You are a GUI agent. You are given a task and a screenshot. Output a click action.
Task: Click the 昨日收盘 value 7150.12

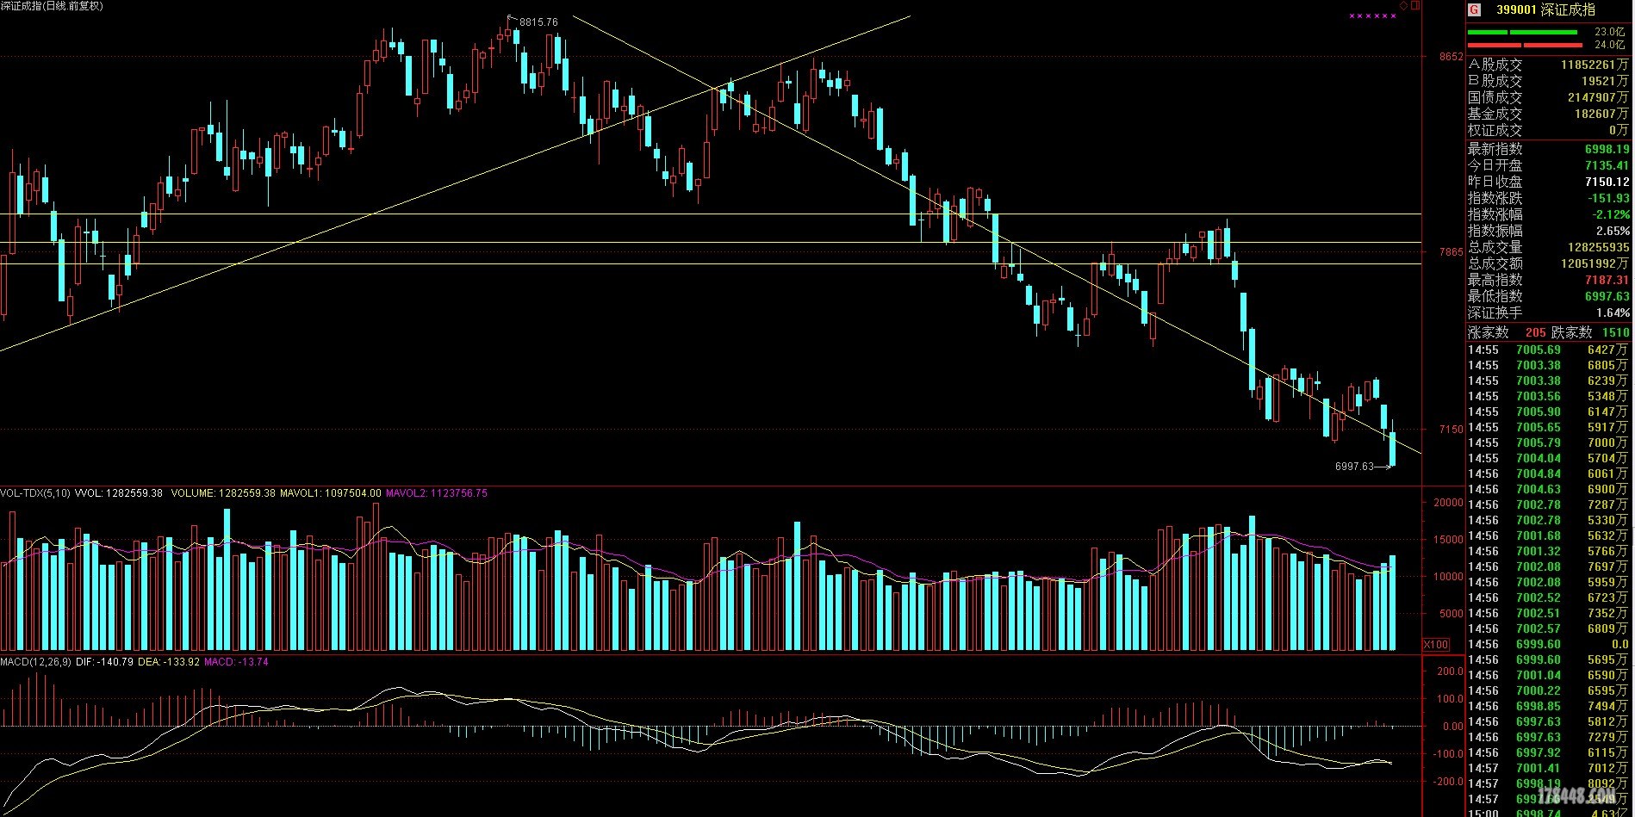pos(1607,182)
